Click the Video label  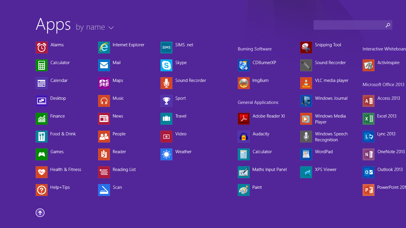[x=181, y=134]
